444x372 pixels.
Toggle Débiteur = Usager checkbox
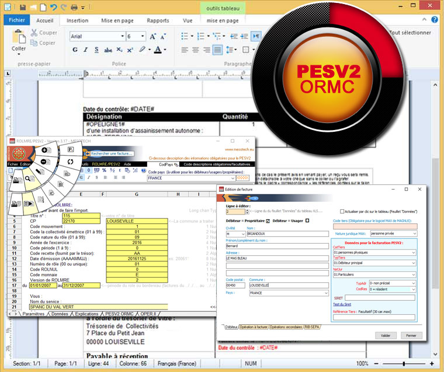point(307,220)
